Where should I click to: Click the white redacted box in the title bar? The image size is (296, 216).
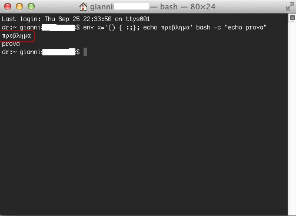(131, 6)
